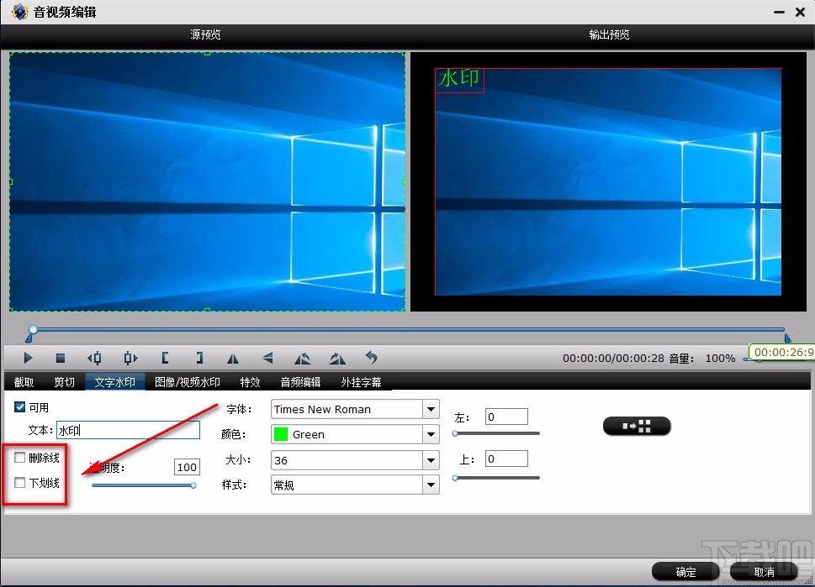Select the set start point icon
Viewport: 815px width, 587px height.
pos(165,358)
